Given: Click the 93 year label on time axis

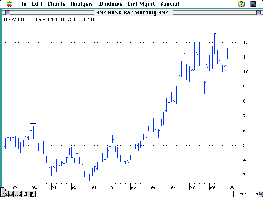Looking at the screenshot, I should pyautogui.click(x=94, y=187).
